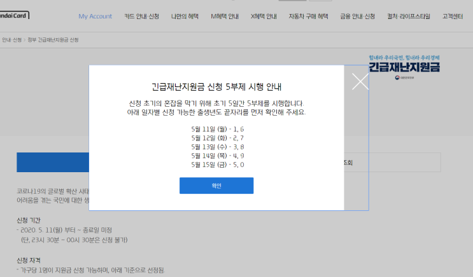This screenshot has width=473, height=277.
Task: Open the 카드 안내·신청 menu
Action: pos(141,17)
